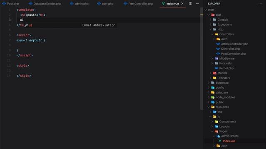This screenshot has height=149, width=266.
Task: Collapse the app folder chevron
Action: tap(209, 15)
